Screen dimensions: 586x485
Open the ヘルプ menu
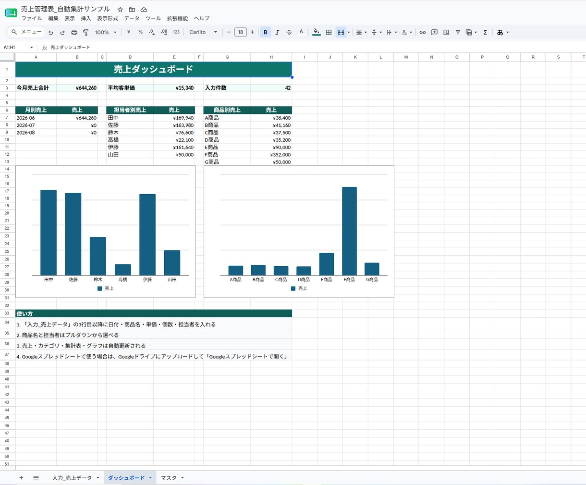202,18
